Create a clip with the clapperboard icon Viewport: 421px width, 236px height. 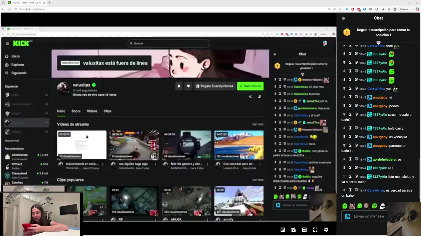(x=293, y=230)
